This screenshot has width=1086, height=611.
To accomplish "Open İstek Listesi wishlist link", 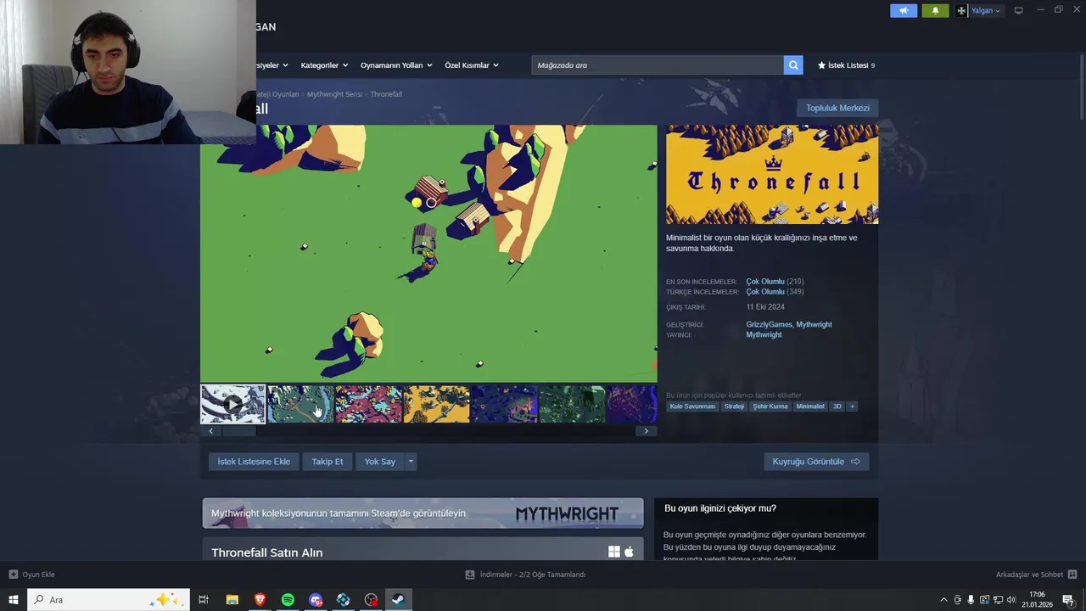I will [x=846, y=65].
